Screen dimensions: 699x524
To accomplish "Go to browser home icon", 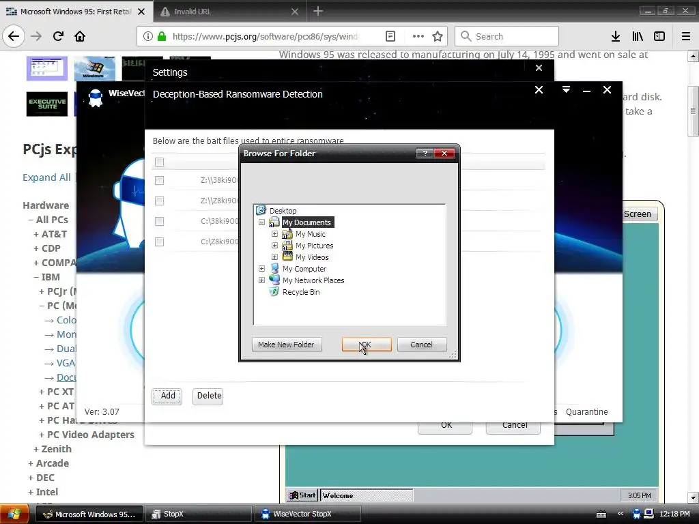I will tap(80, 36).
